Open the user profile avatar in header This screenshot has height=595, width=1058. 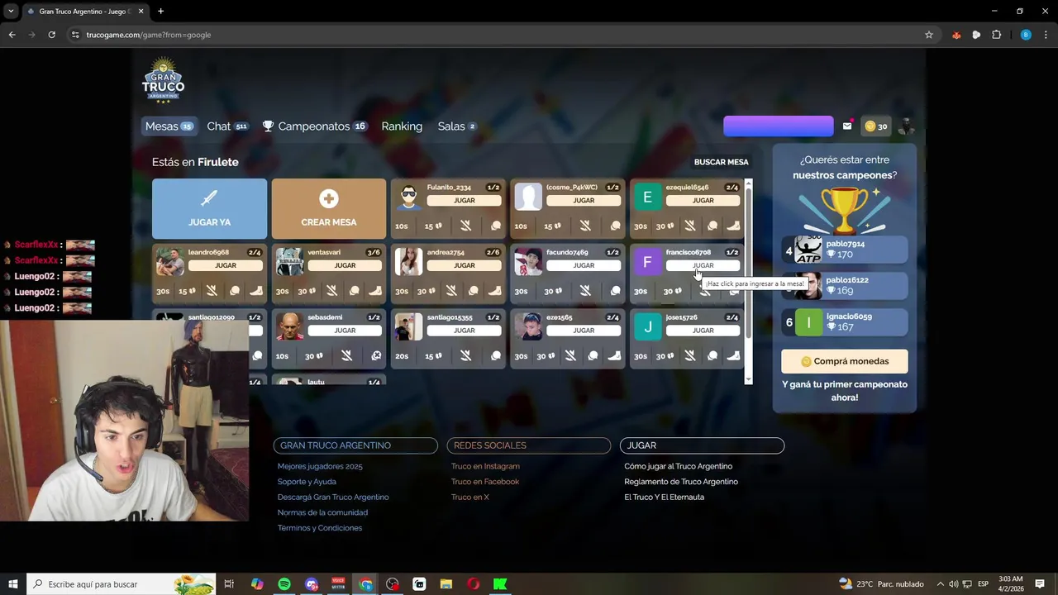906,126
